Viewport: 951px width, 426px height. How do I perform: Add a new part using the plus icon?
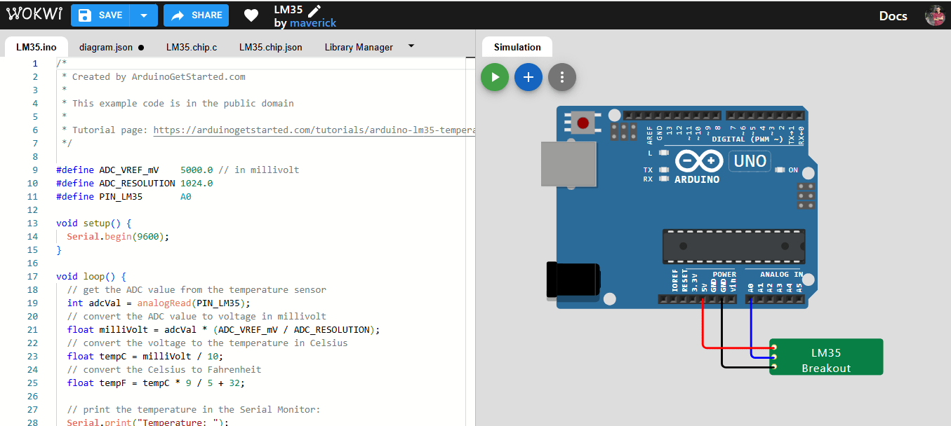tap(528, 77)
